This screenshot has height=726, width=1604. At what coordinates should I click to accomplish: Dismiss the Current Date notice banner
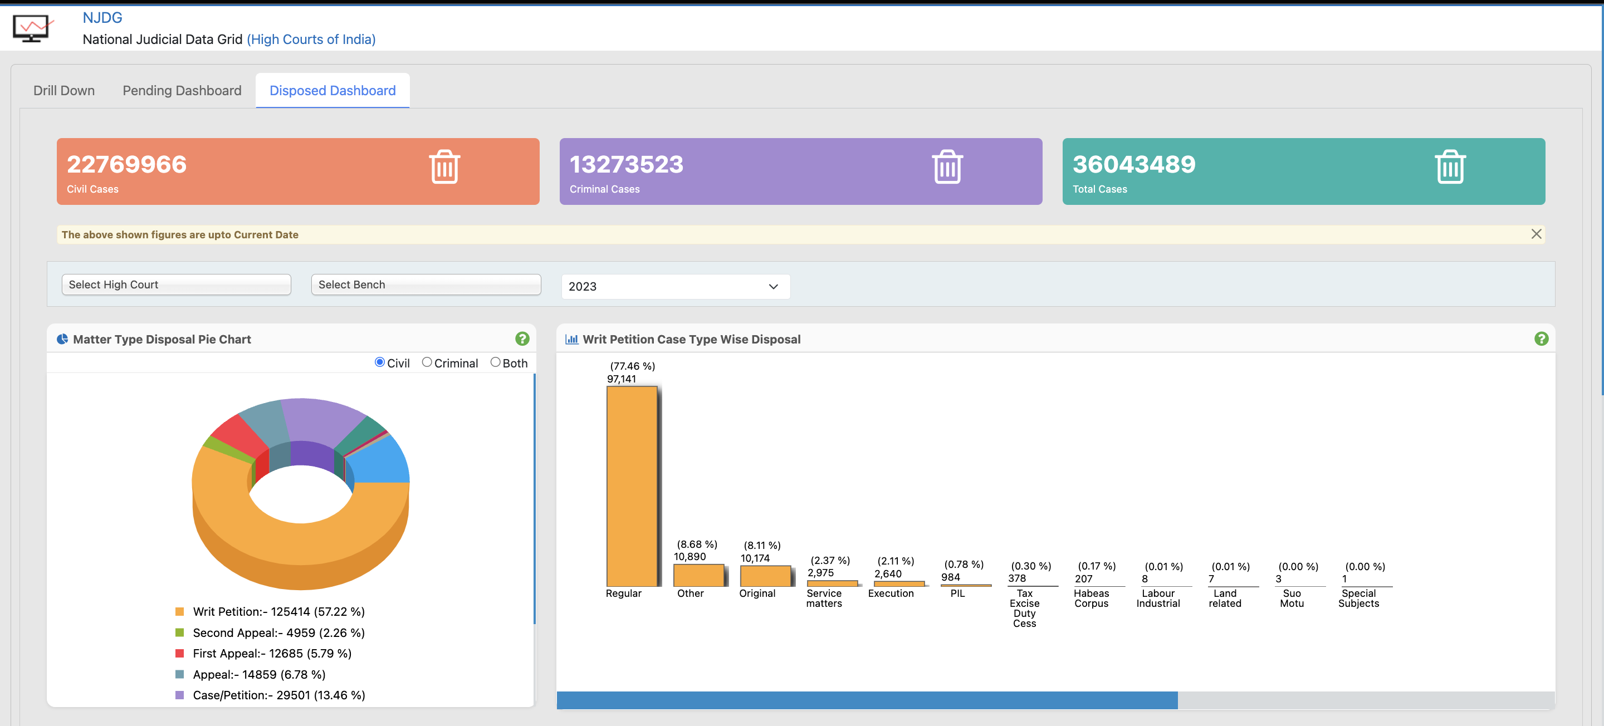[x=1535, y=234]
